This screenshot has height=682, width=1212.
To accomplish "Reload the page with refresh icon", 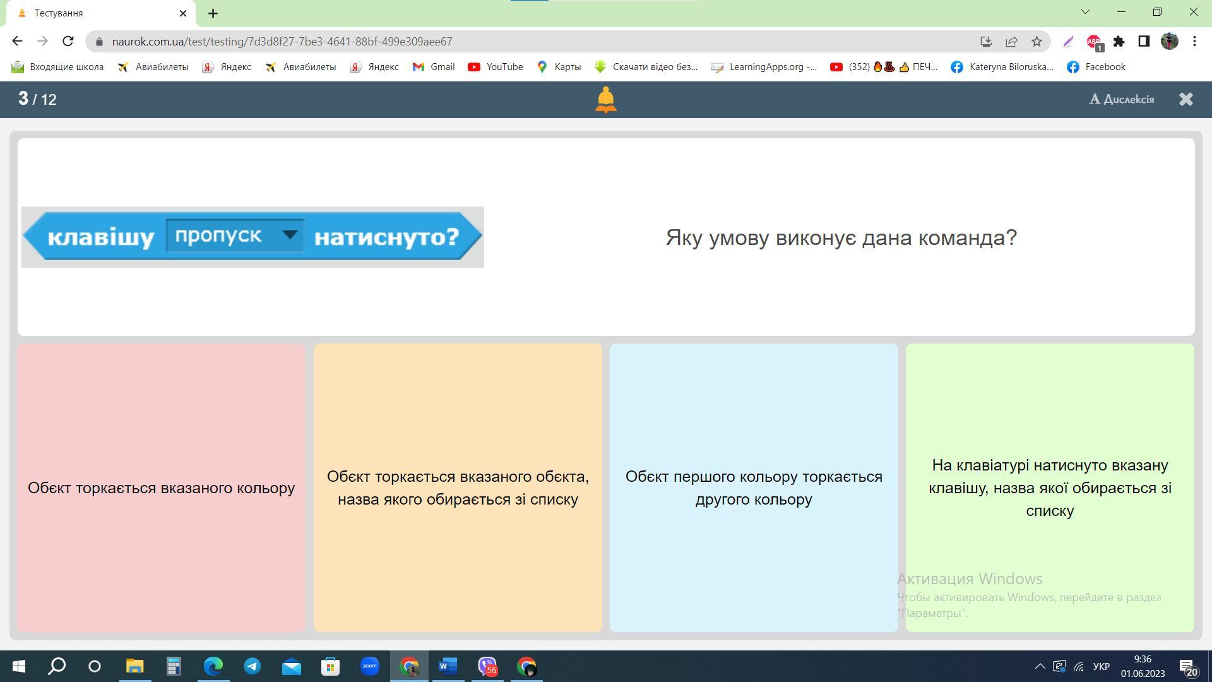I will (68, 42).
